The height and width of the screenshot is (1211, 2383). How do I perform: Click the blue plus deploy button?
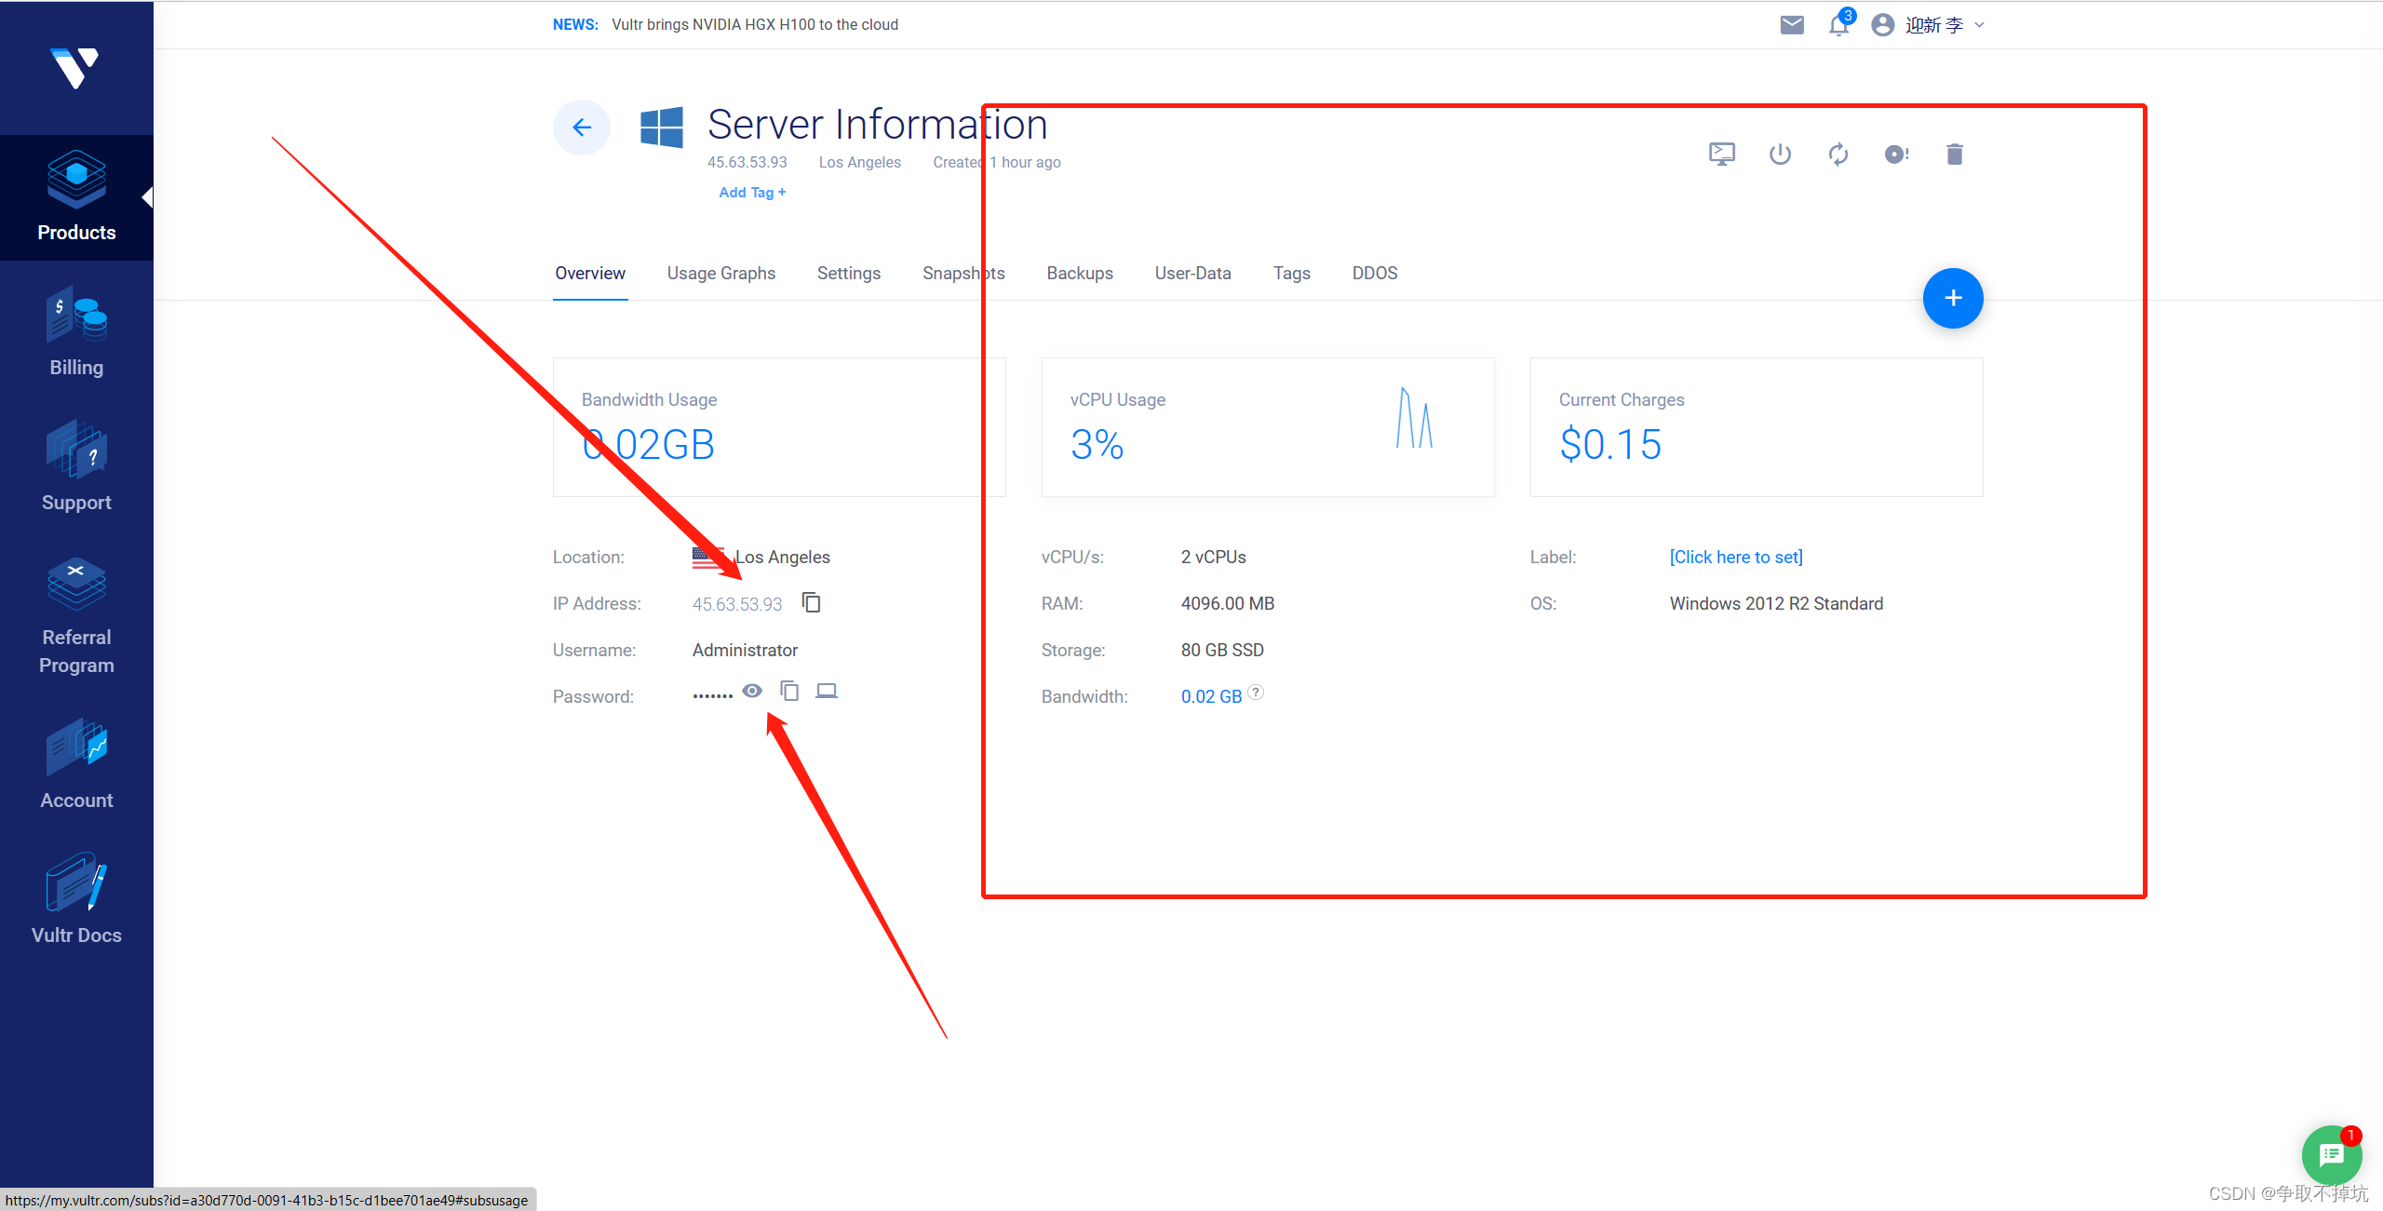(1953, 298)
